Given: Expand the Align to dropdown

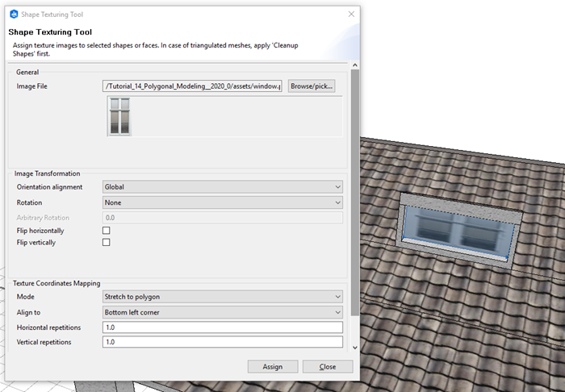Looking at the screenshot, I should click(x=223, y=311).
